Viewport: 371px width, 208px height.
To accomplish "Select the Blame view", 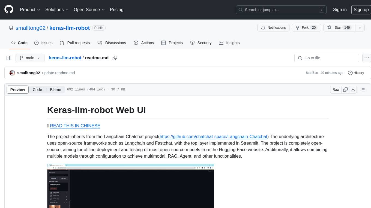I will coord(55,90).
